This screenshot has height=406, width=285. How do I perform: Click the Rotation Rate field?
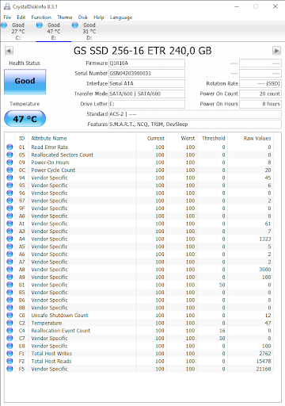260,83
